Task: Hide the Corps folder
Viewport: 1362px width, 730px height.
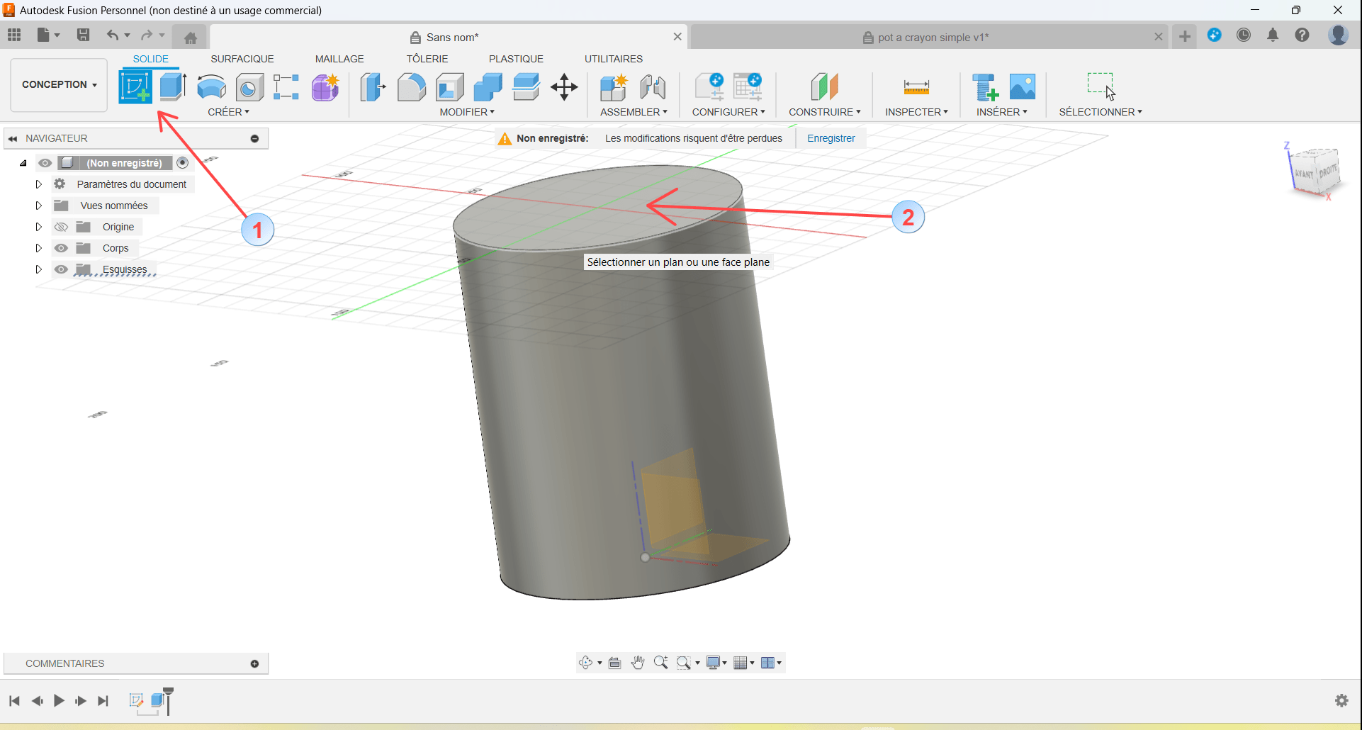Action: pyautogui.click(x=62, y=248)
